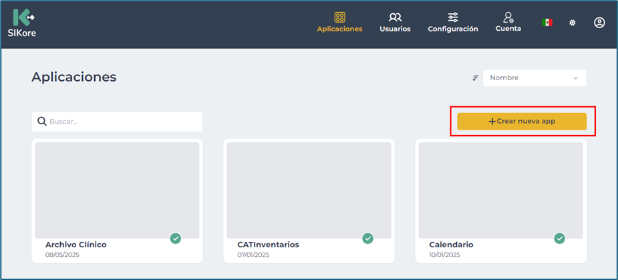Click the sort order icon
This screenshot has height=280, width=618.
(x=476, y=78)
